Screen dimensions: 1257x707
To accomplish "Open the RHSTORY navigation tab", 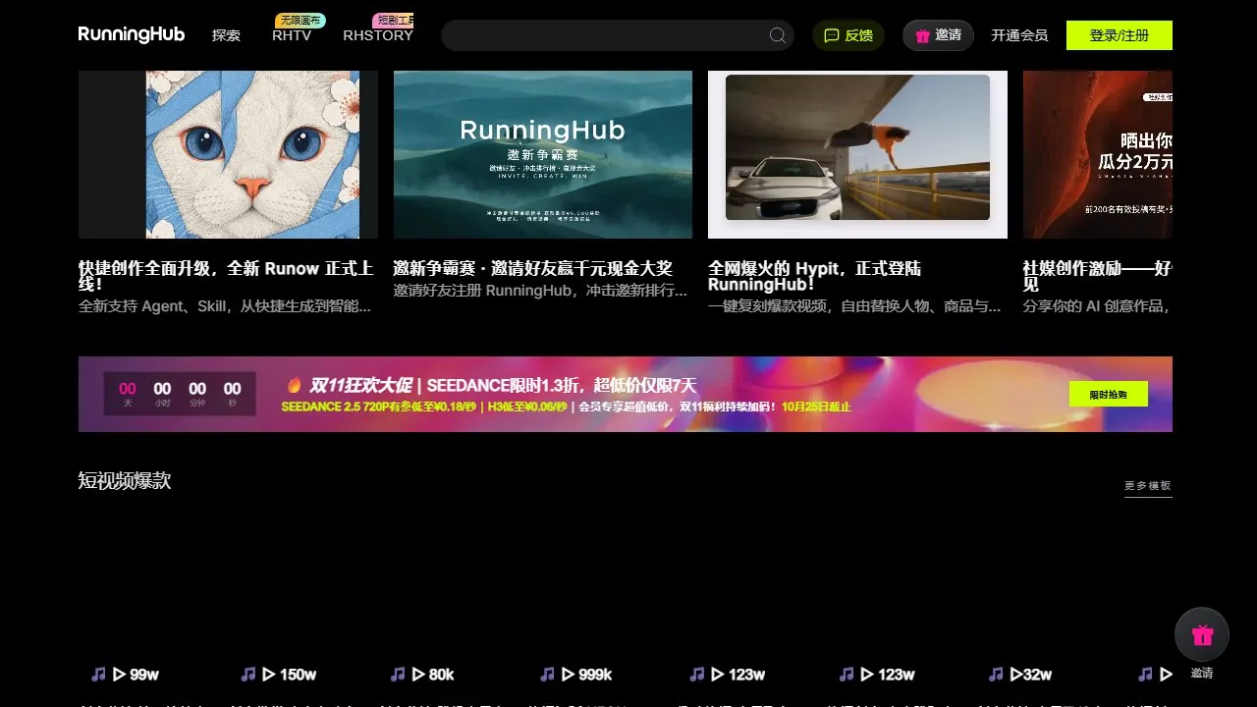I will click(378, 35).
